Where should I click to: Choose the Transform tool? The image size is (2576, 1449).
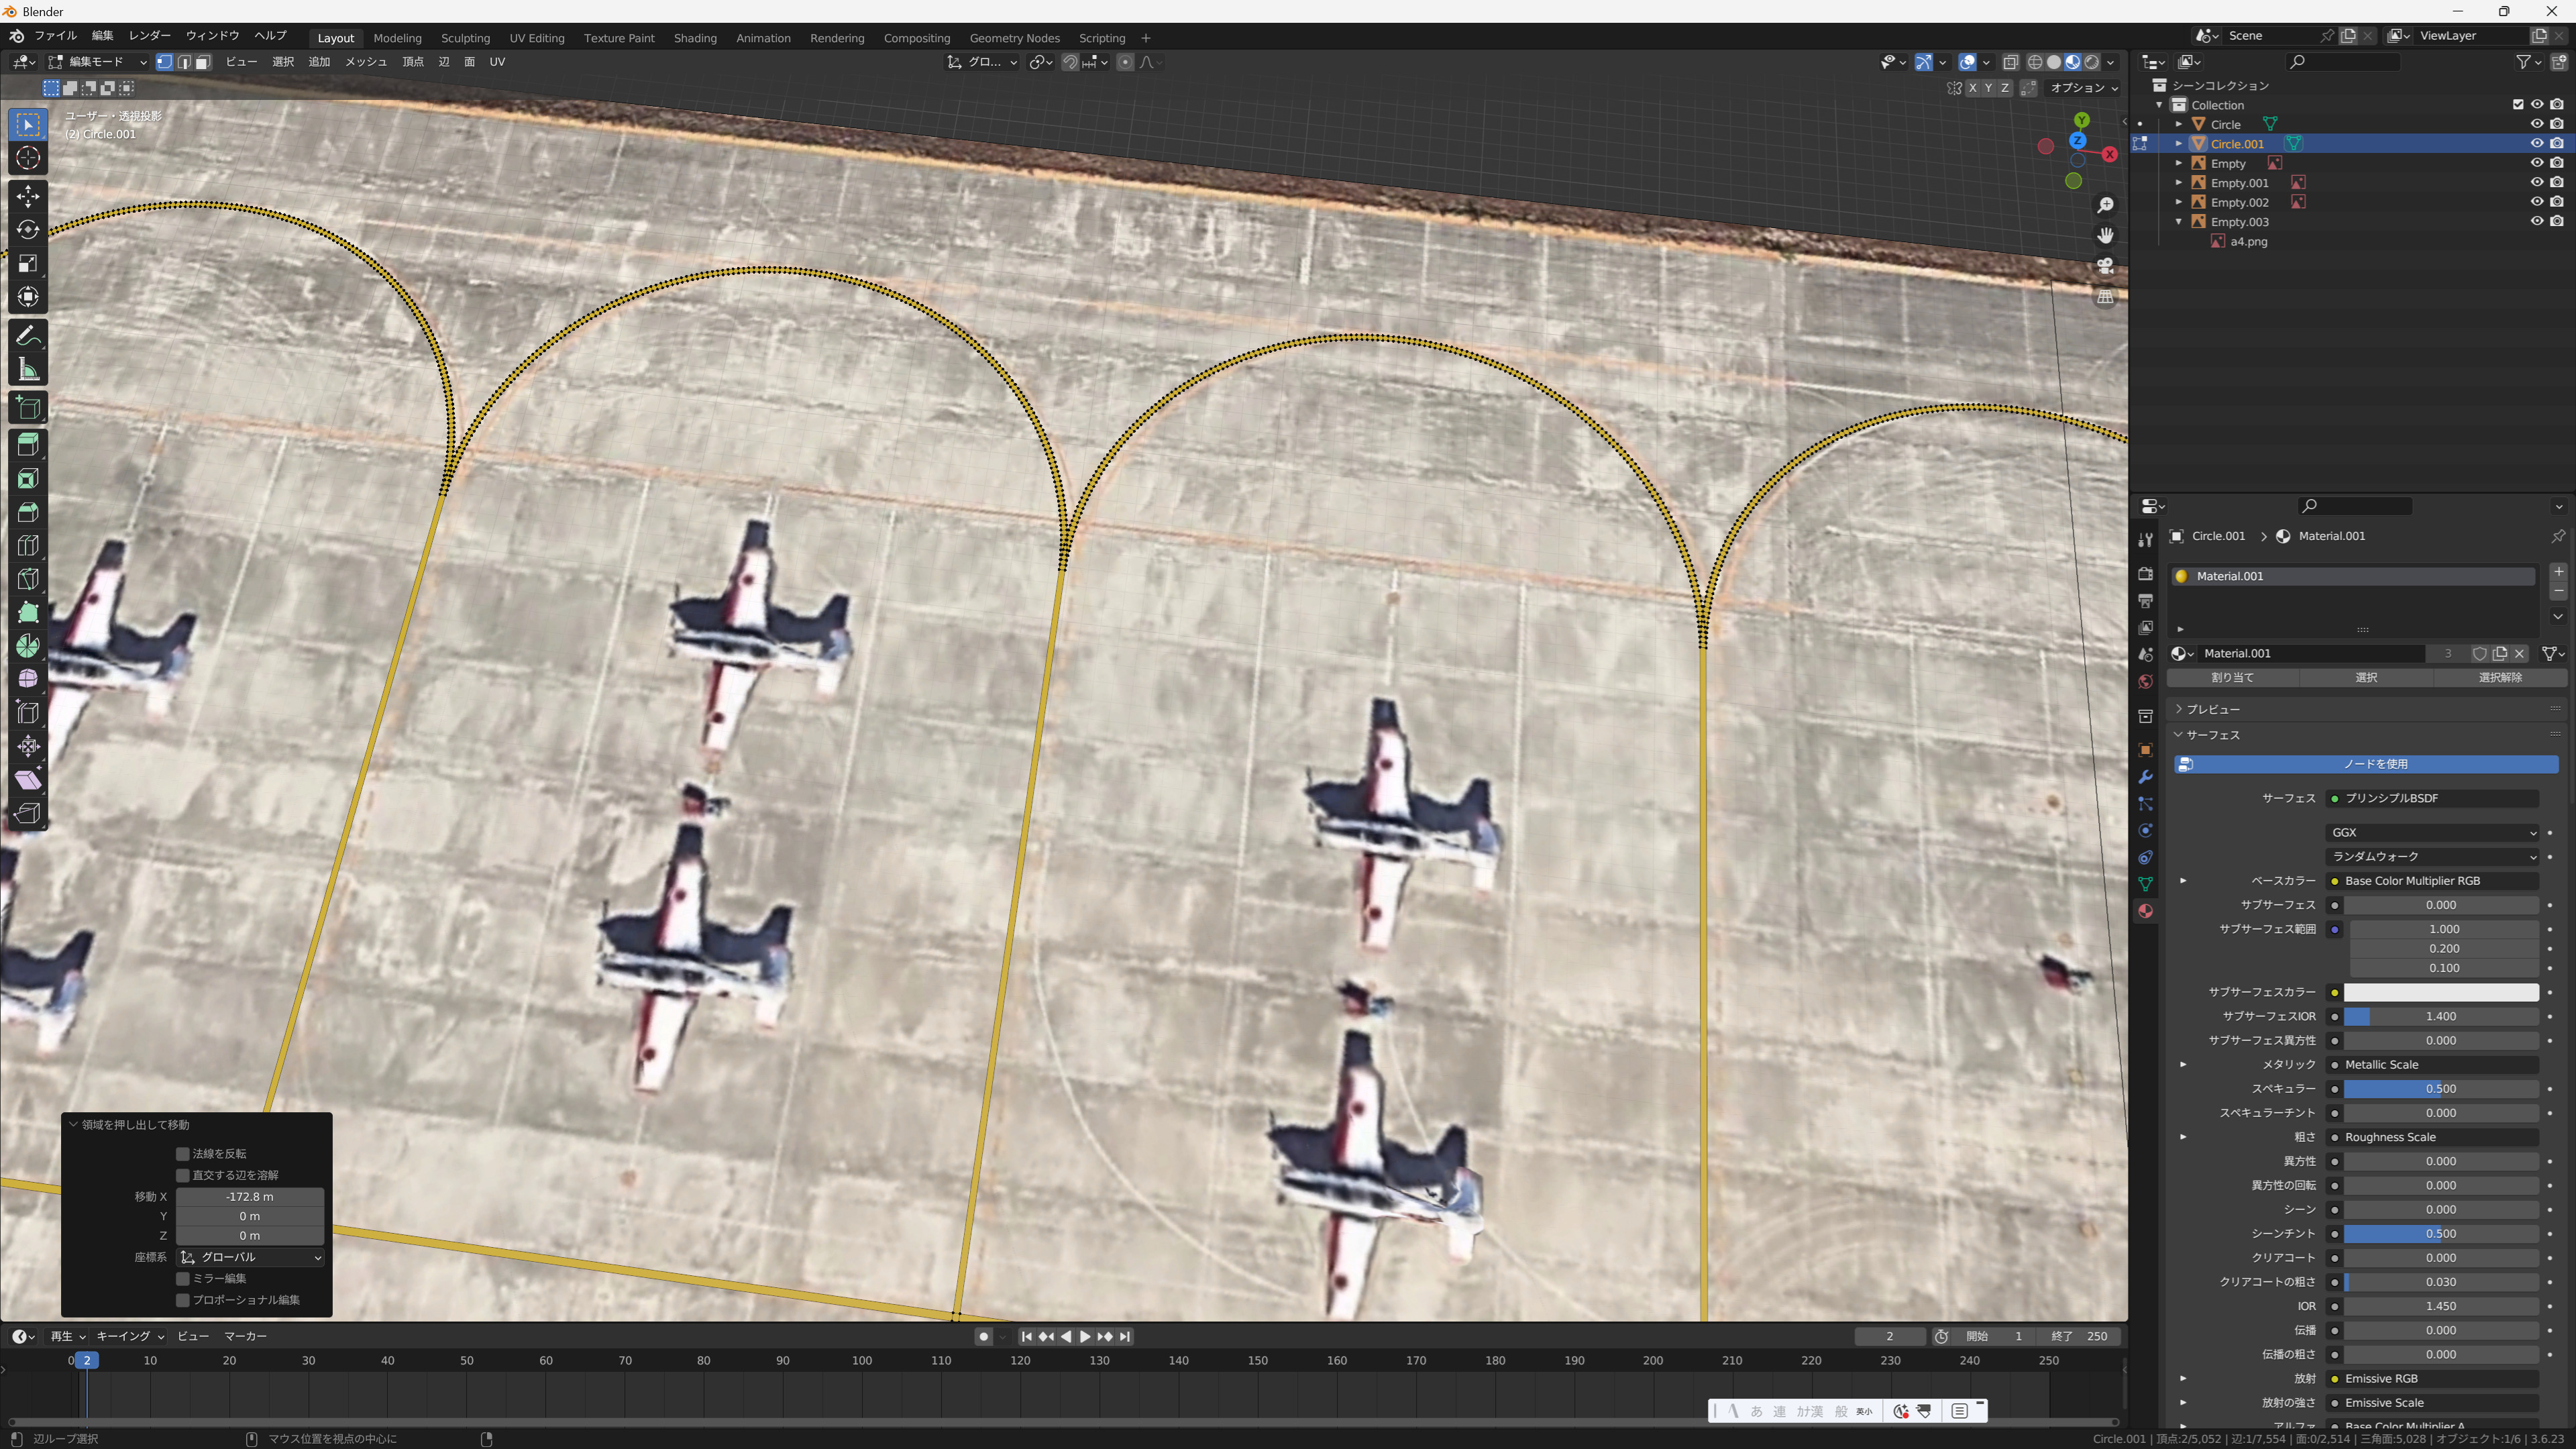28,297
